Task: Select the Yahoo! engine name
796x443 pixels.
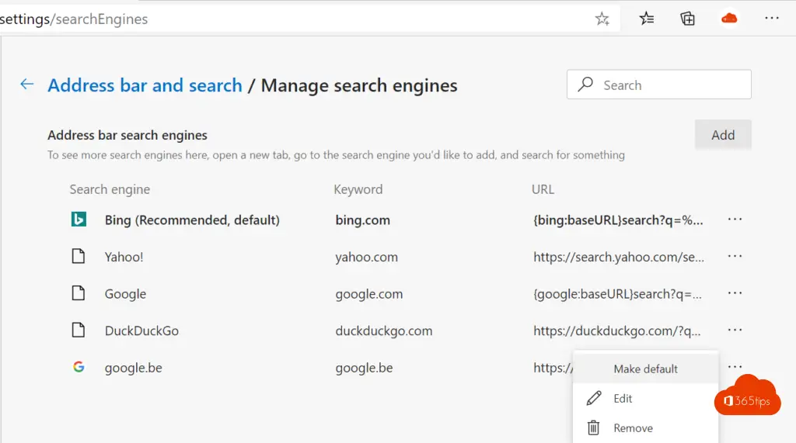Action: 124,257
